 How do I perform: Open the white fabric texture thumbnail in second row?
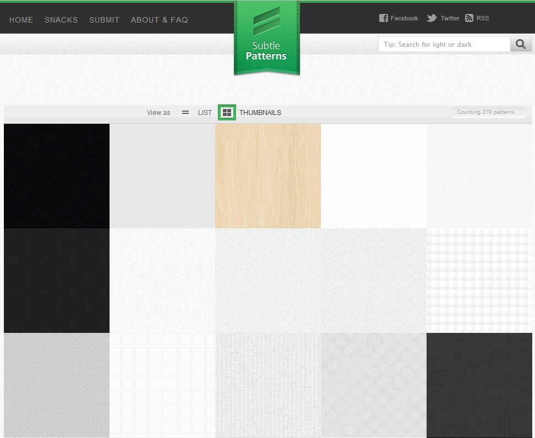(x=162, y=281)
